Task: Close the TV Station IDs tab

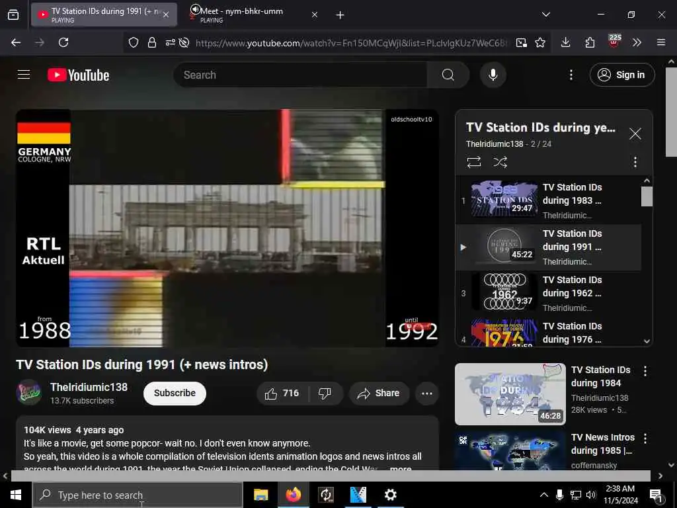Action: [166, 15]
